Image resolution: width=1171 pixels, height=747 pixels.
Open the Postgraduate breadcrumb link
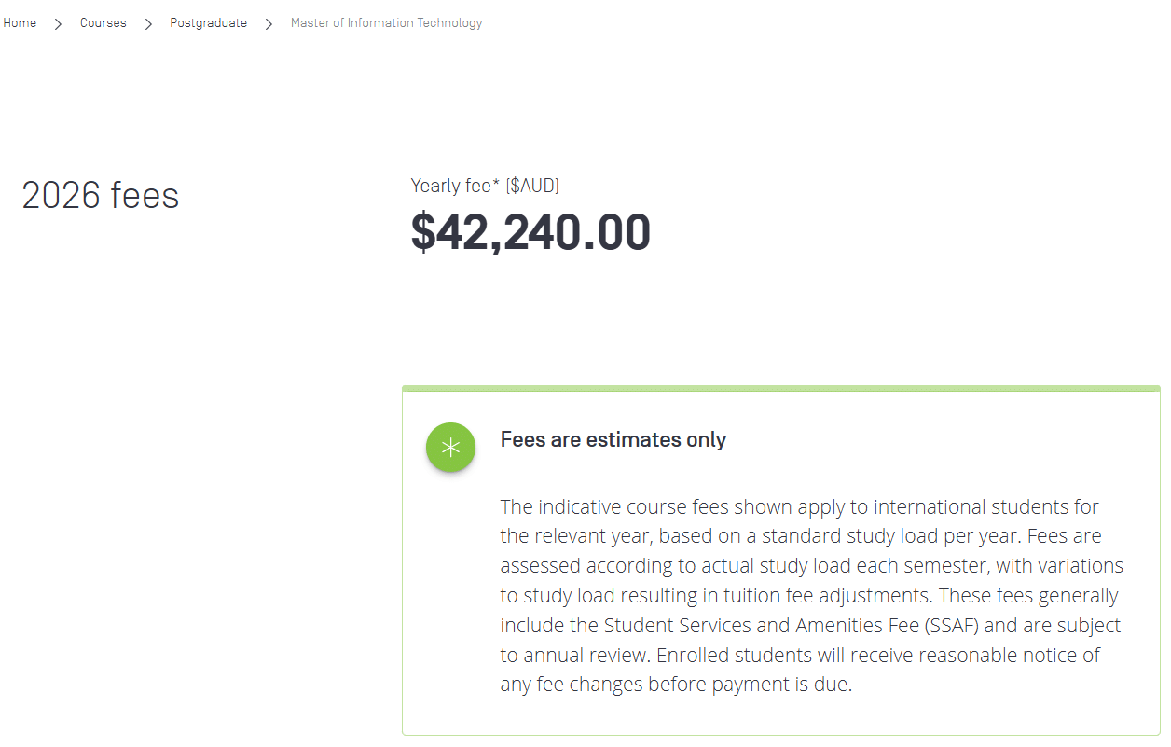point(208,22)
